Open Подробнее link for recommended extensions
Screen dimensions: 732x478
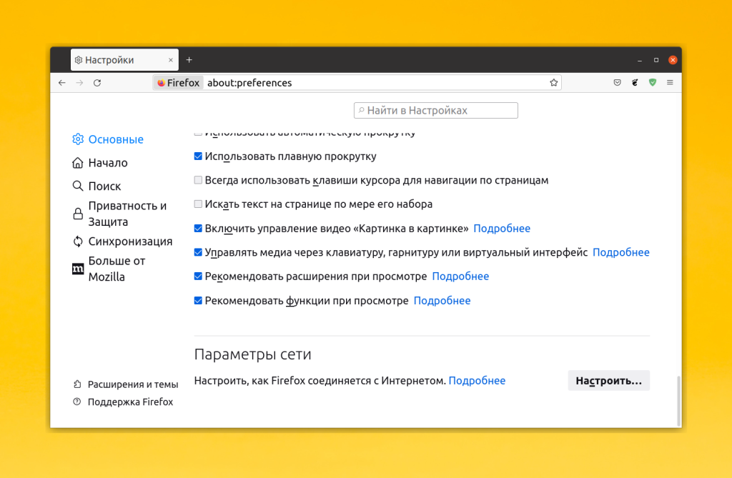pyautogui.click(x=460, y=277)
